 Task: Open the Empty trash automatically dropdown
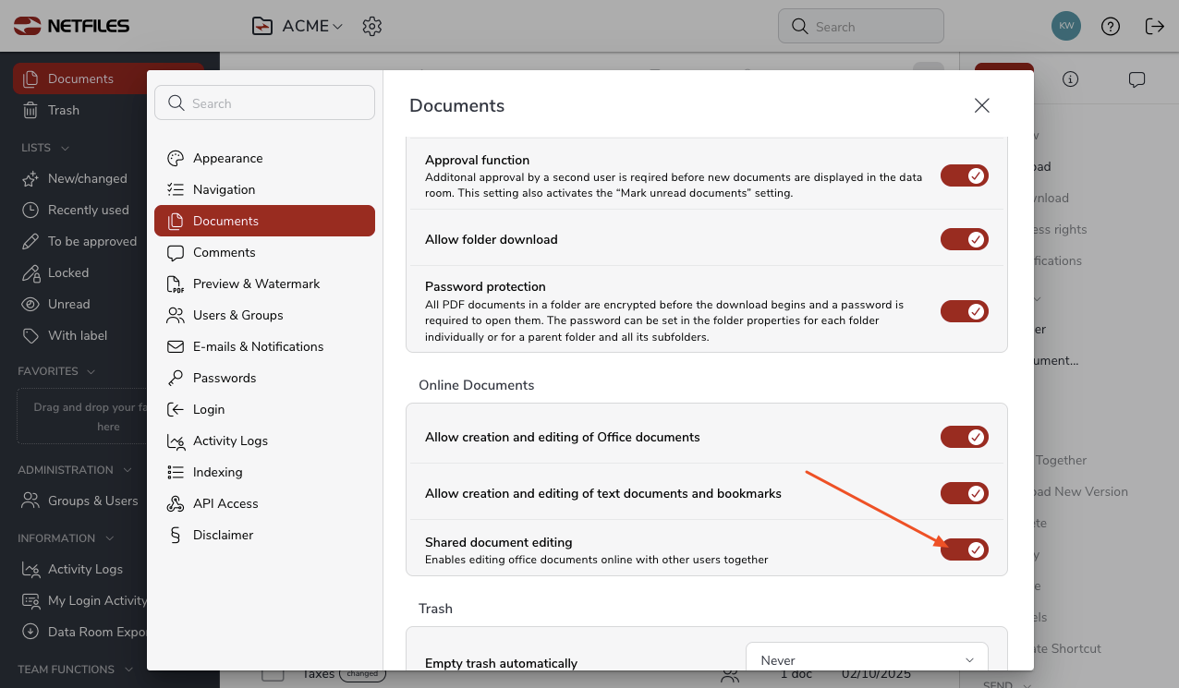click(x=866, y=659)
